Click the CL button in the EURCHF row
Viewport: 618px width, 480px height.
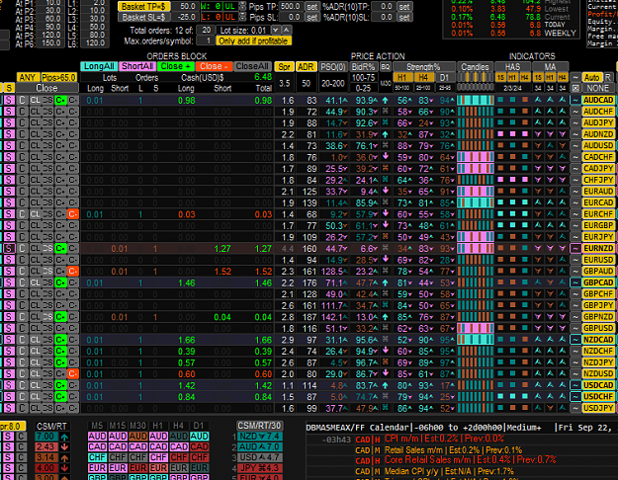pos(35,214)
